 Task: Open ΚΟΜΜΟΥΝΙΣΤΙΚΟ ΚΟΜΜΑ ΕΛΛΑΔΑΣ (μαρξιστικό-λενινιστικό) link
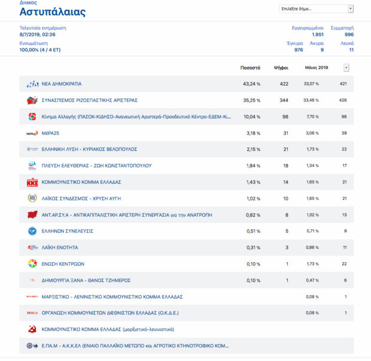[x=108, y=329]
